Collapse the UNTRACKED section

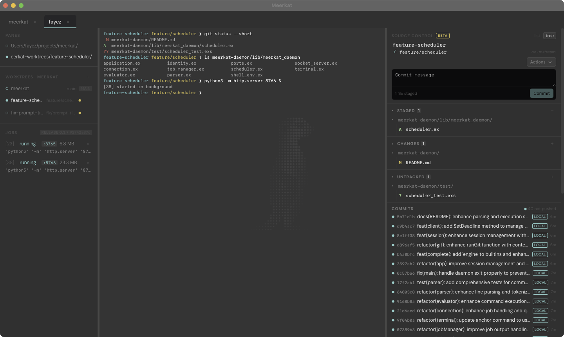(393, 177)
